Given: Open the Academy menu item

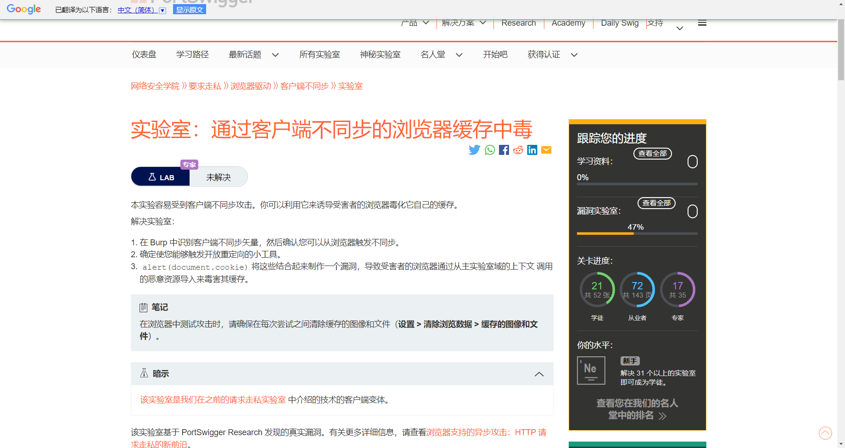Looking at the screenshot, I should [568, 23].
